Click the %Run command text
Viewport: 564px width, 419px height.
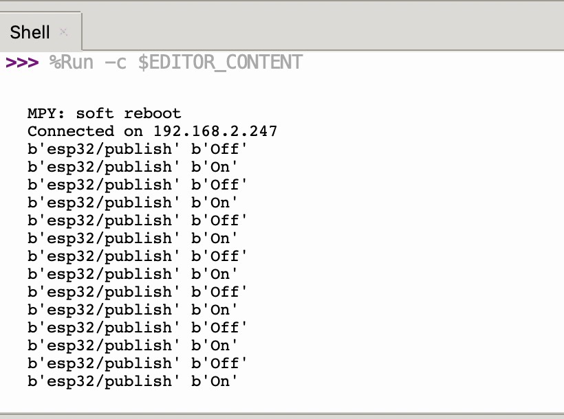pos(72,63)
